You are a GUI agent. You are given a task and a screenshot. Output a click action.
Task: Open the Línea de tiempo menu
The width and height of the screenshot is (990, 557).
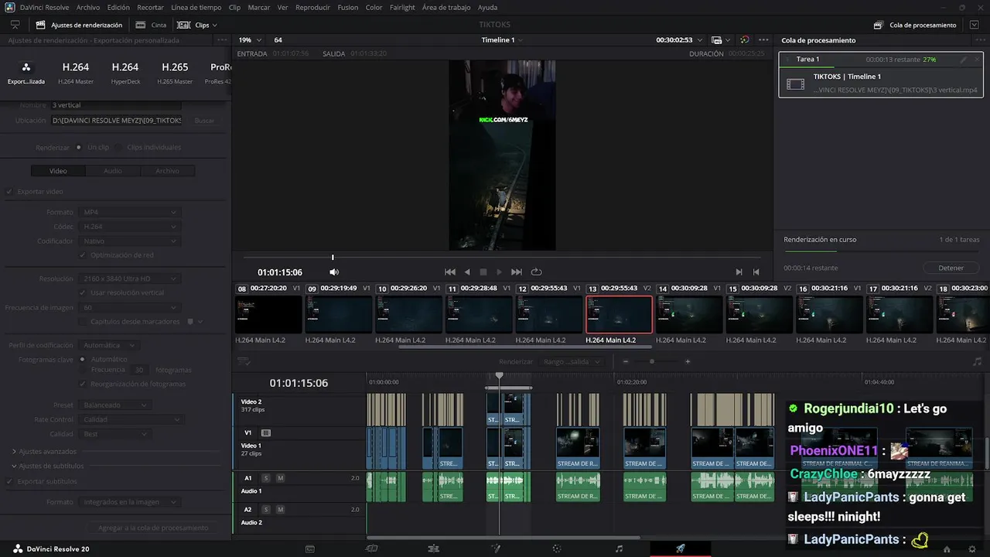click(196, 7)
